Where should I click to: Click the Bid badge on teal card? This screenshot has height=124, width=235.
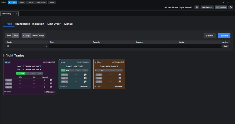pos(63,62)
